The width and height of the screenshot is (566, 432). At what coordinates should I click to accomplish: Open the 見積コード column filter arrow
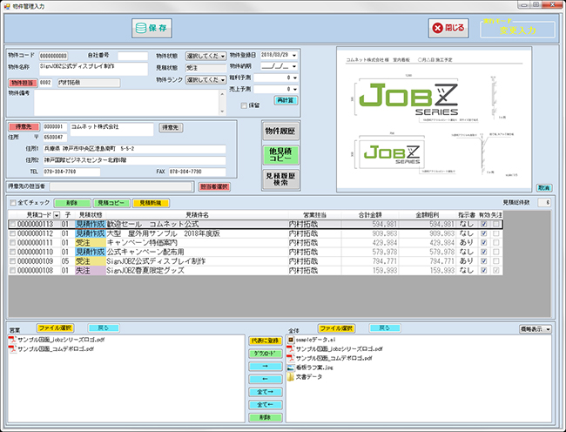pyautogui.click(x=57, y=215)
